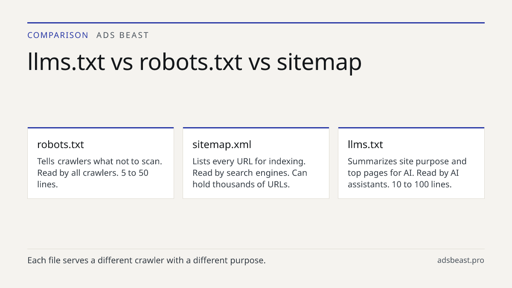Viewport: 512px width, 288px height.
Task: Select the sitemap.xml card title
Action: coord(222,145)
